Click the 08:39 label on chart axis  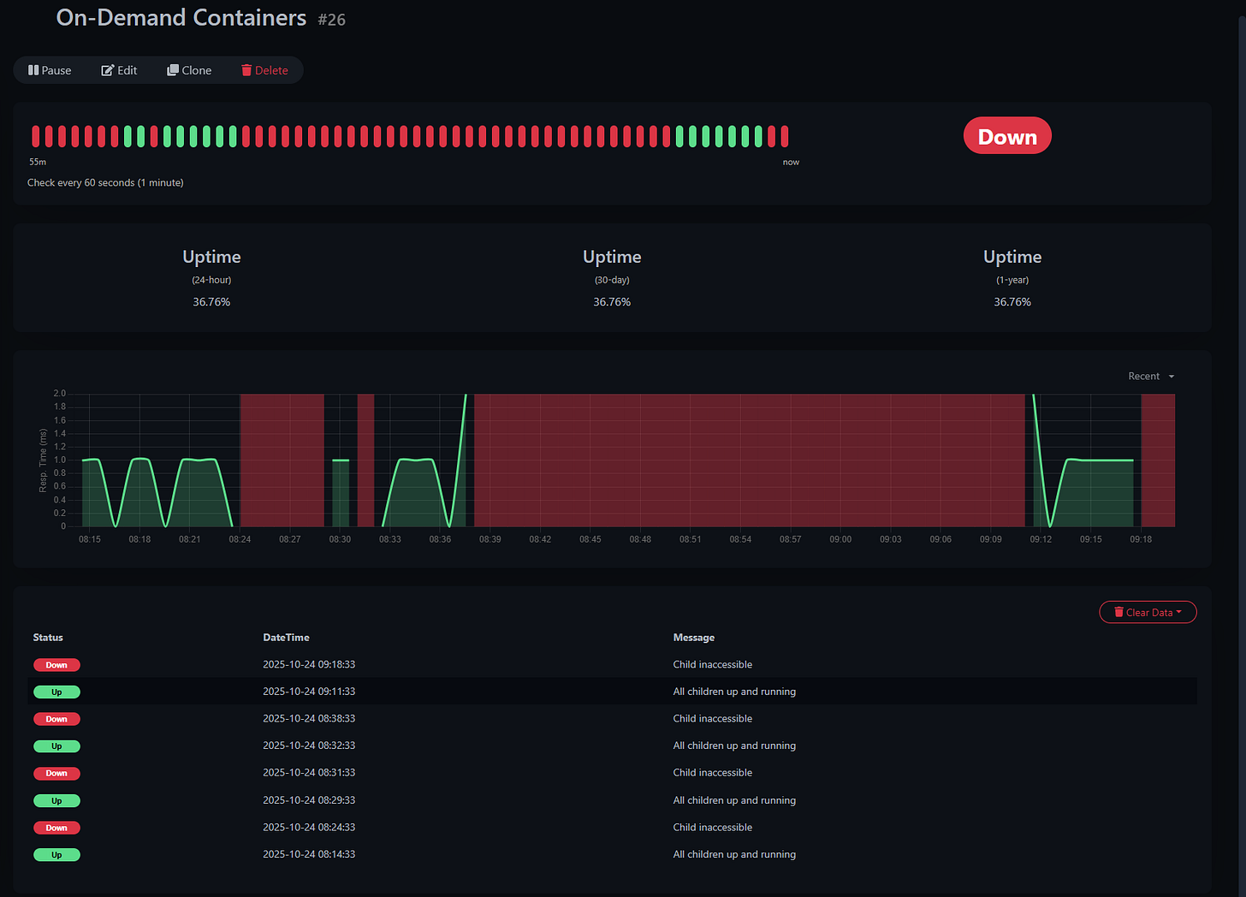(490, 539)
